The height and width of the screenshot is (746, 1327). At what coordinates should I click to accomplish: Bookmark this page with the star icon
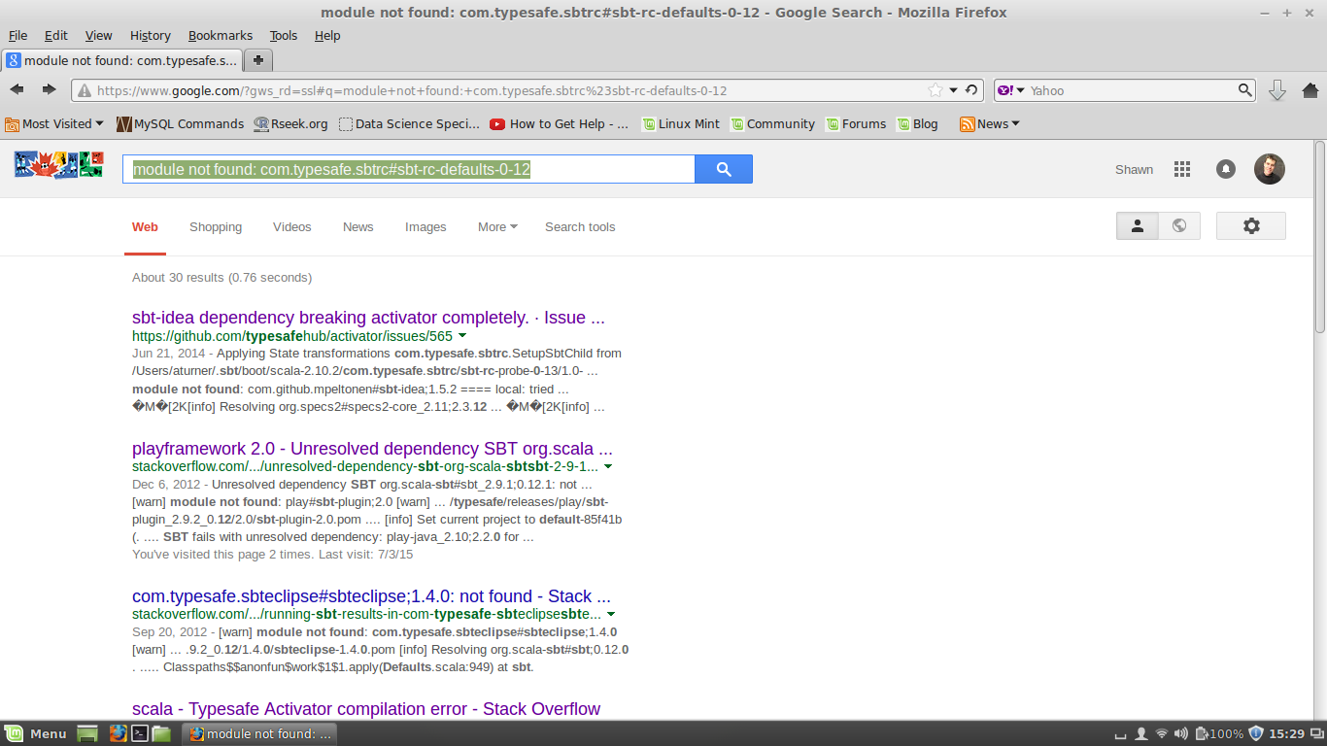click(936, 90)
